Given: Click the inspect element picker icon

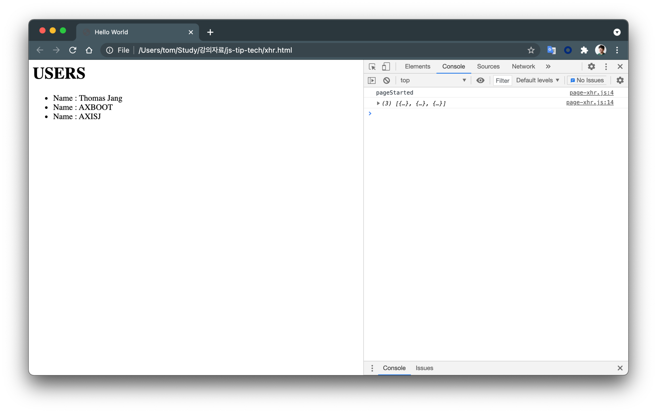Looking at the screenshot, I should (372, 66).
